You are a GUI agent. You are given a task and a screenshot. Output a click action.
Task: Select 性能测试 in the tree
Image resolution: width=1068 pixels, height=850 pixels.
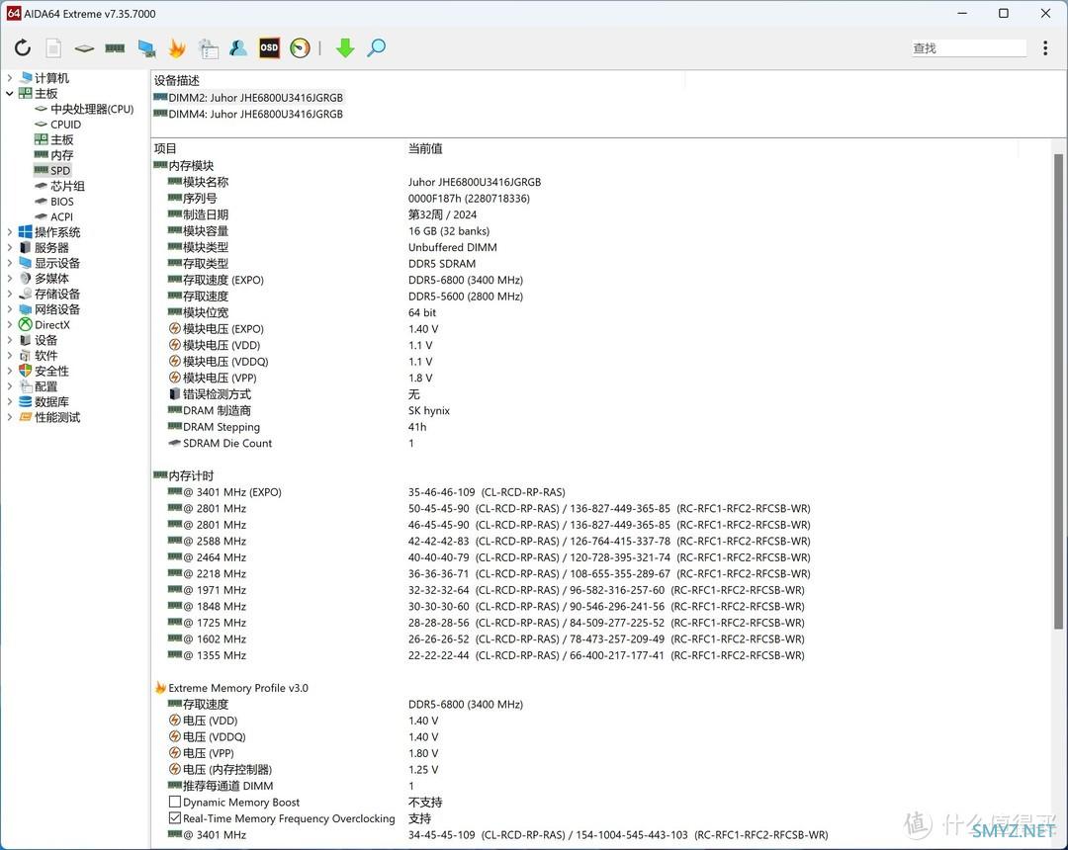coord(57,417)
